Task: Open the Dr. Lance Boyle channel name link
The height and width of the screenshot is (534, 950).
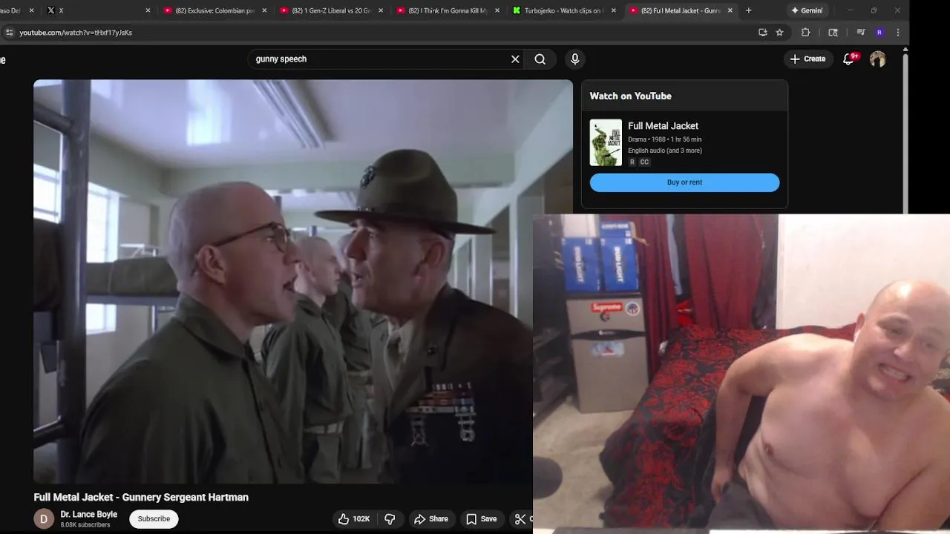Action: pyautogui.click(x=89, y=515)
